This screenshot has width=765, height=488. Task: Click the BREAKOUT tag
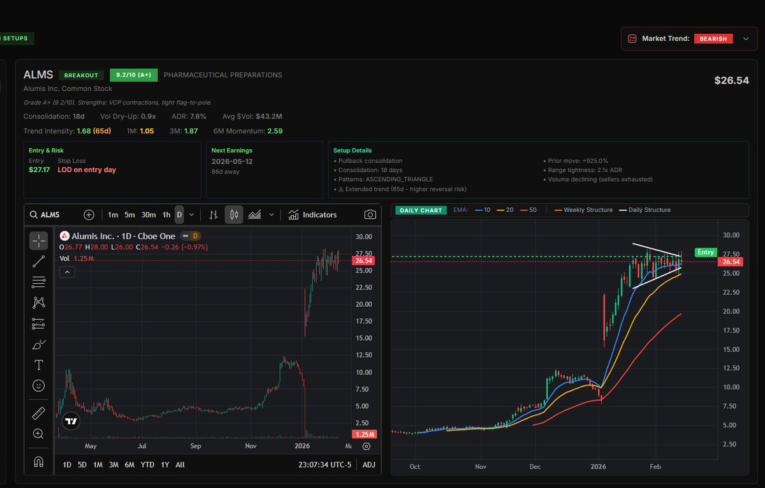click(81, 75)
